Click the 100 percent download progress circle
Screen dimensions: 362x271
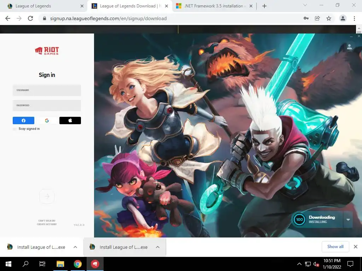pyautogui.click(x=299, y=219)
